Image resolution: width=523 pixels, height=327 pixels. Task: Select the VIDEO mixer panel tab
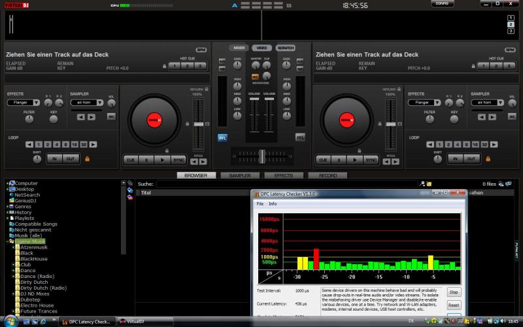262,48
